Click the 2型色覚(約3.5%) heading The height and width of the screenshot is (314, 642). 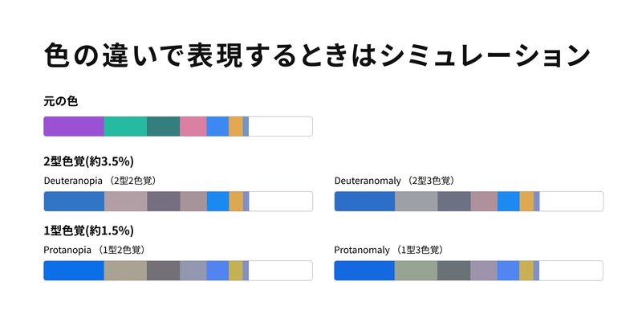point(88,161)
